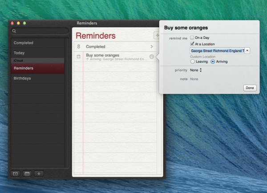Click the search field in sidebar

point(40,31)
